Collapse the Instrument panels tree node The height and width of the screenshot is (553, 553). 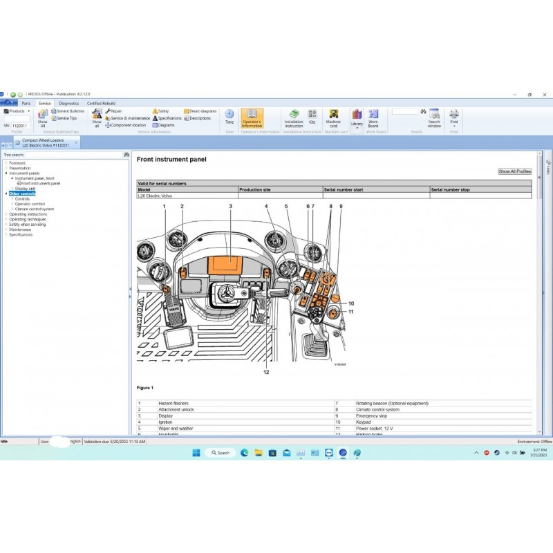(6, 173)
